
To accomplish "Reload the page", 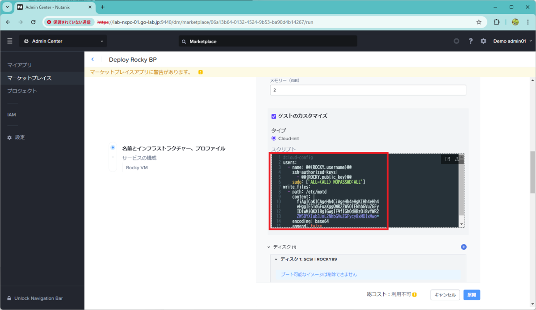I will (x=33, y=22).
